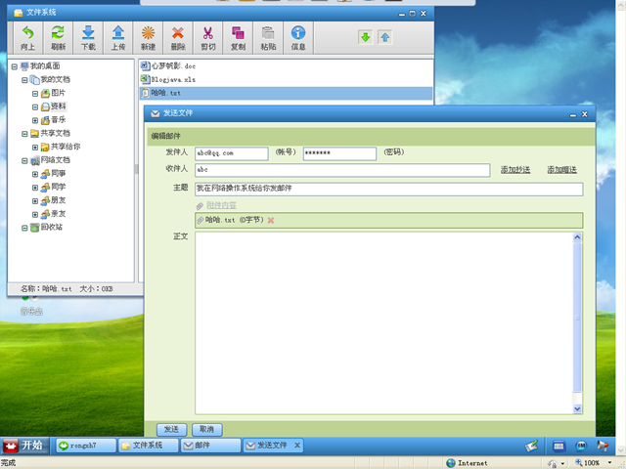Screen dimensions: 626x469
Task: Expand the 同学 group node
Action: (x=35, y=188)
